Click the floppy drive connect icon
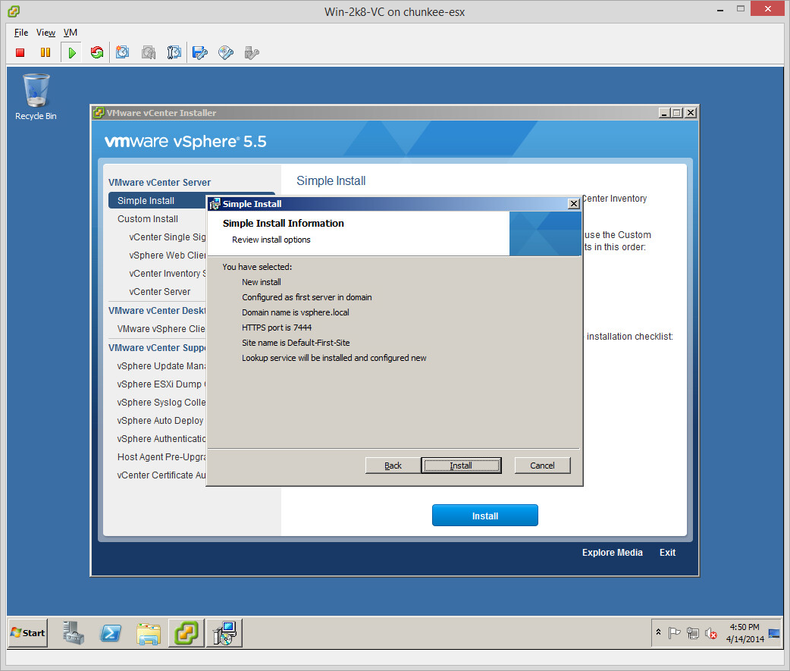790x671 pixels. 200,52
